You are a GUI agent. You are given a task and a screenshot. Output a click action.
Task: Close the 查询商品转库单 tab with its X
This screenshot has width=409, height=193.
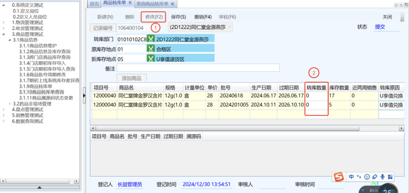172,4
